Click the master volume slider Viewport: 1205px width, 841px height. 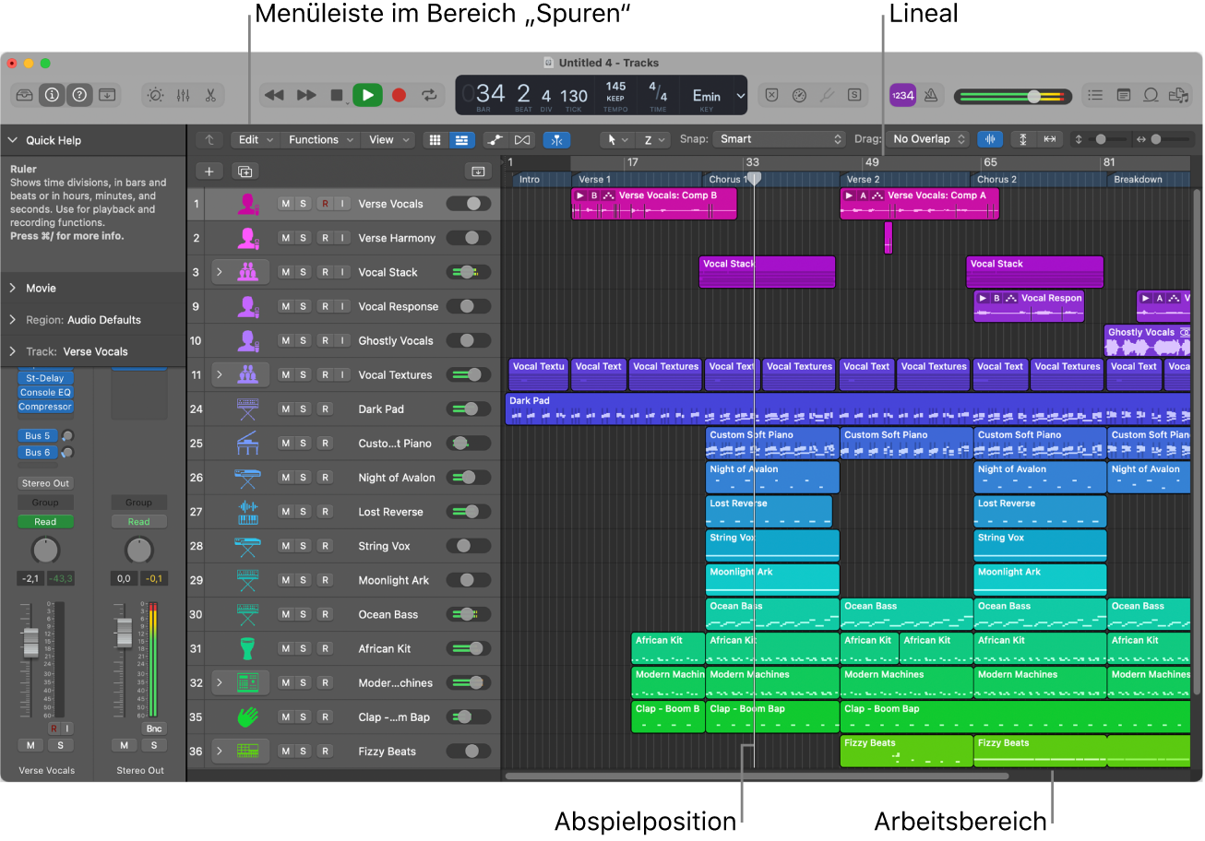point(1012,96)
